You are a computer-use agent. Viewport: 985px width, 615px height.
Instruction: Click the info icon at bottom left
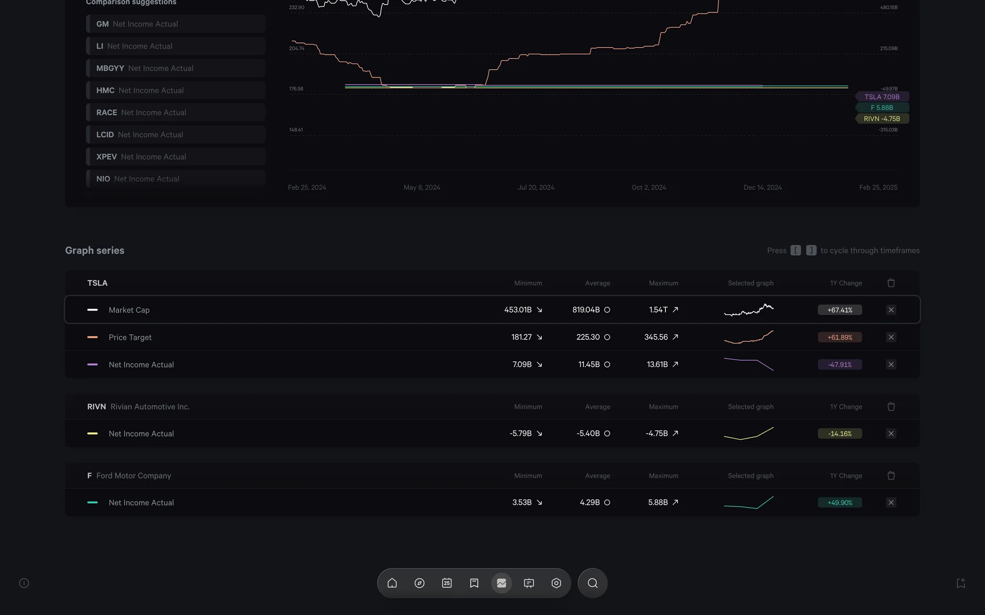24,583
